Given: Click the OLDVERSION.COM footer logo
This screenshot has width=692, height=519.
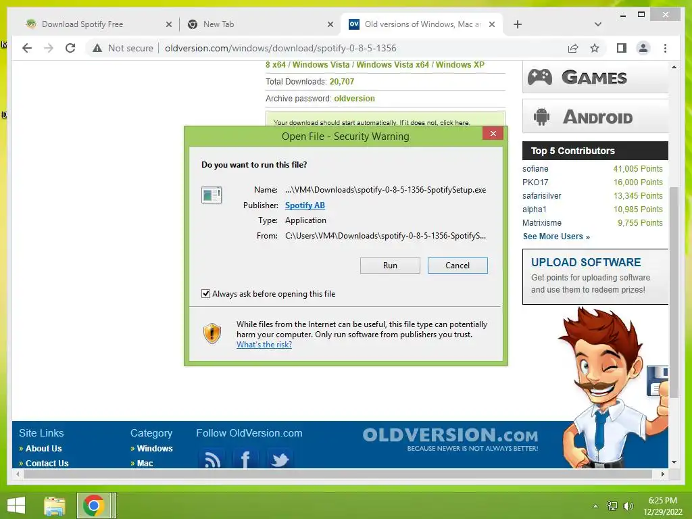Looking at the screenshot, I should pyautogui.click(x=450, y=439).
